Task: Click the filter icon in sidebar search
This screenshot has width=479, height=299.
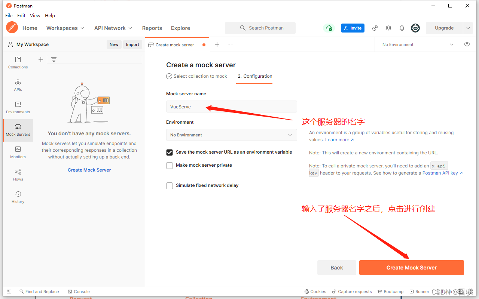Action: [54, 59]
